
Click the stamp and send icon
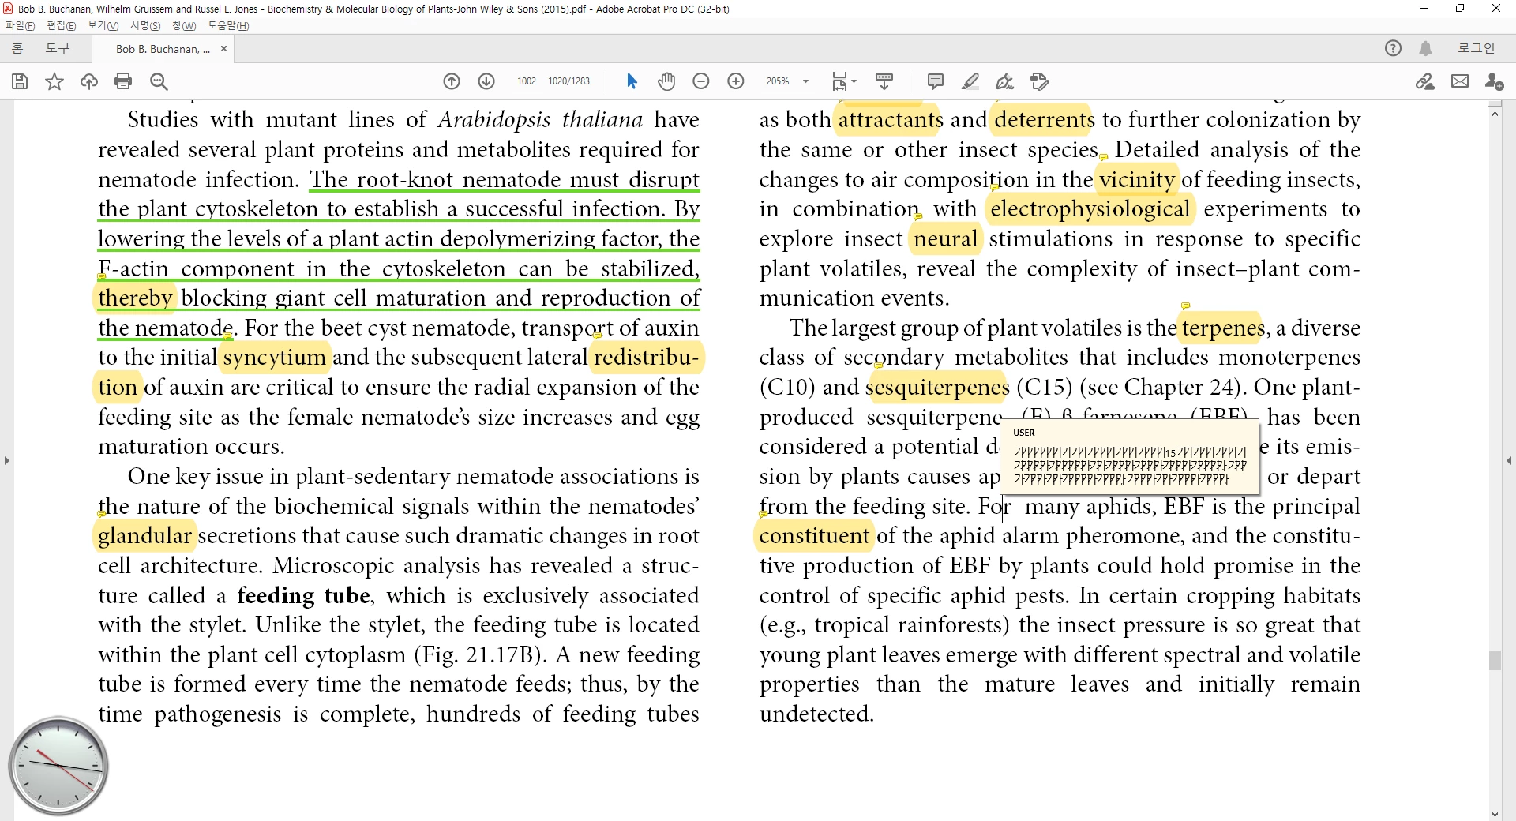point(1040,81)
